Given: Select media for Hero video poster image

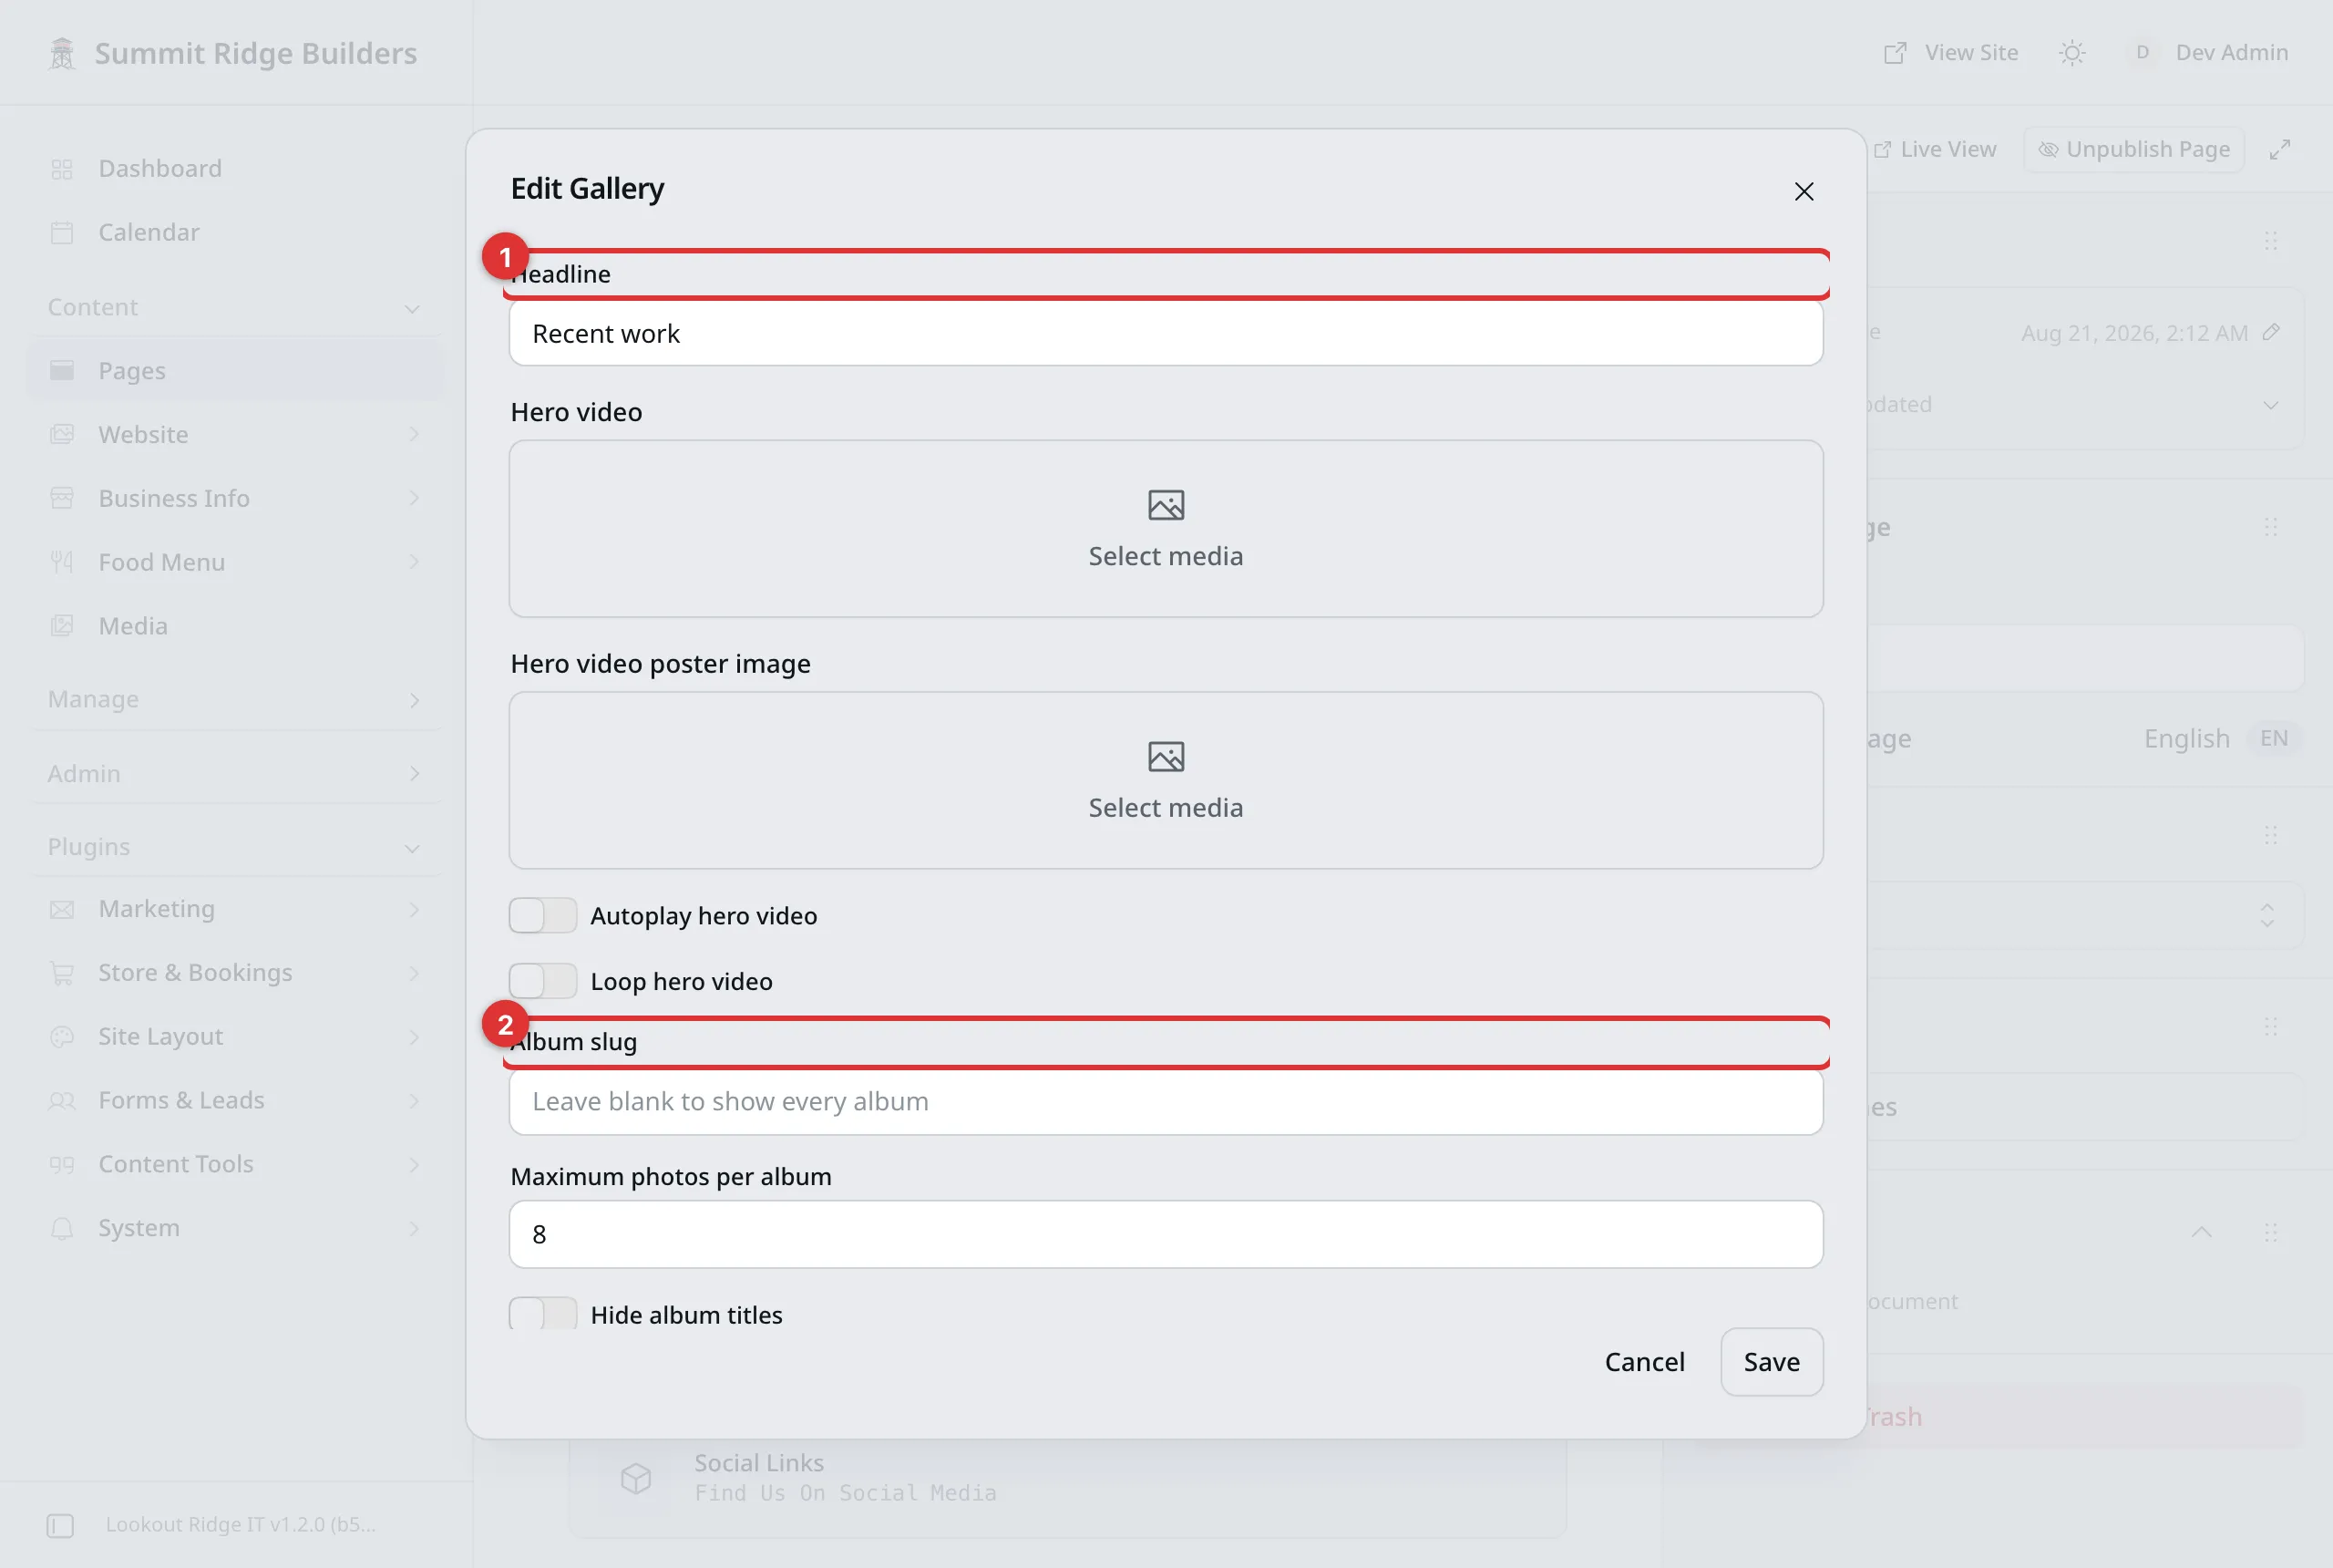Looking at the screenshot, I should pyautogui.click(x=1166, y=780).
